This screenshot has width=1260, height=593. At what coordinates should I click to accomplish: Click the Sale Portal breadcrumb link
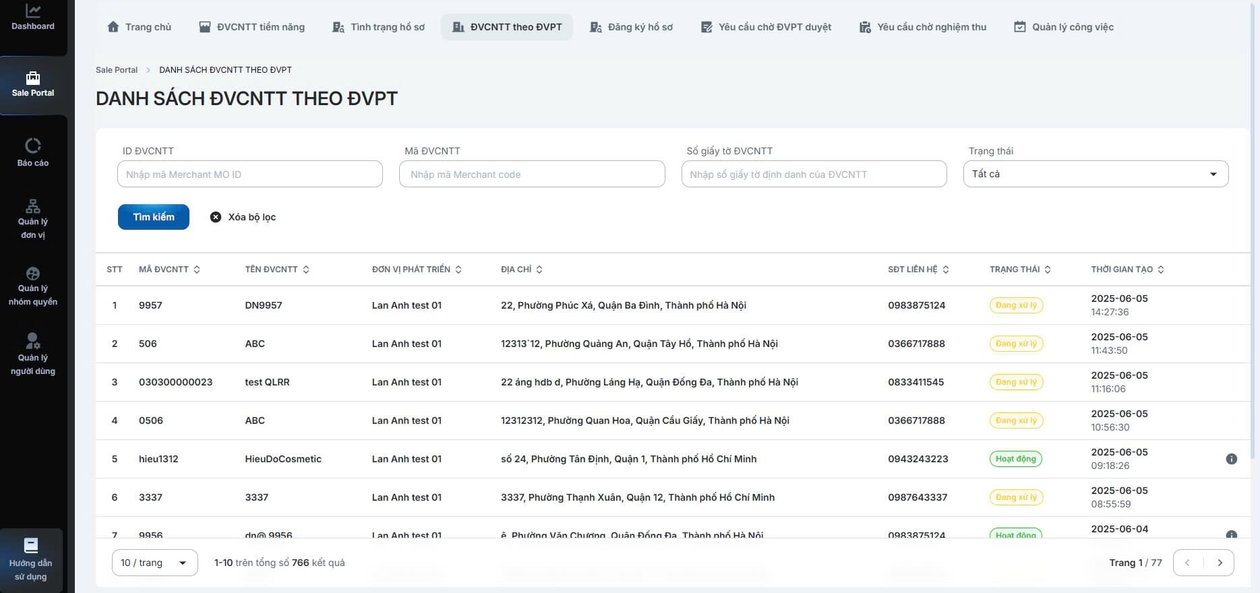point(117,70)
